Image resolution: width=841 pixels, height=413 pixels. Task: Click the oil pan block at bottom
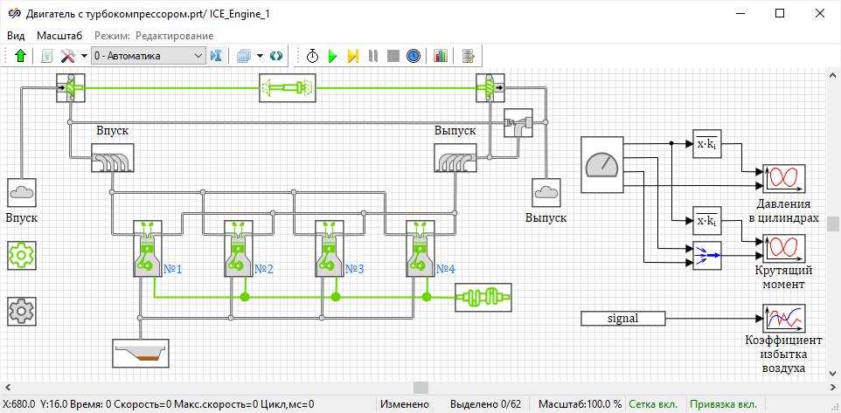141,352
